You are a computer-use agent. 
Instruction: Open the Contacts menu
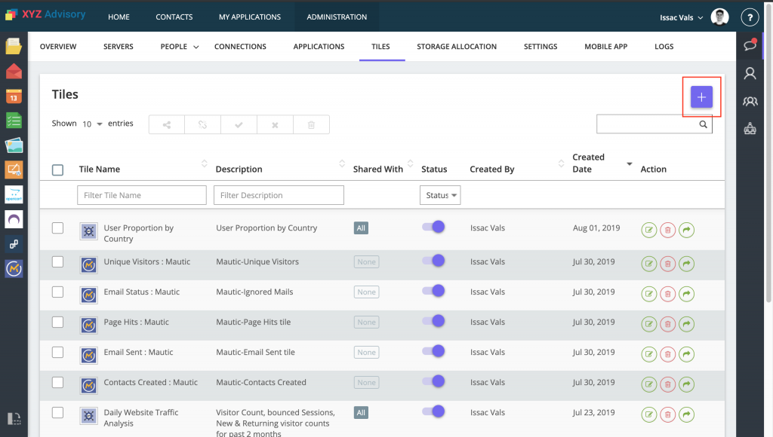(x=174, y=17)
